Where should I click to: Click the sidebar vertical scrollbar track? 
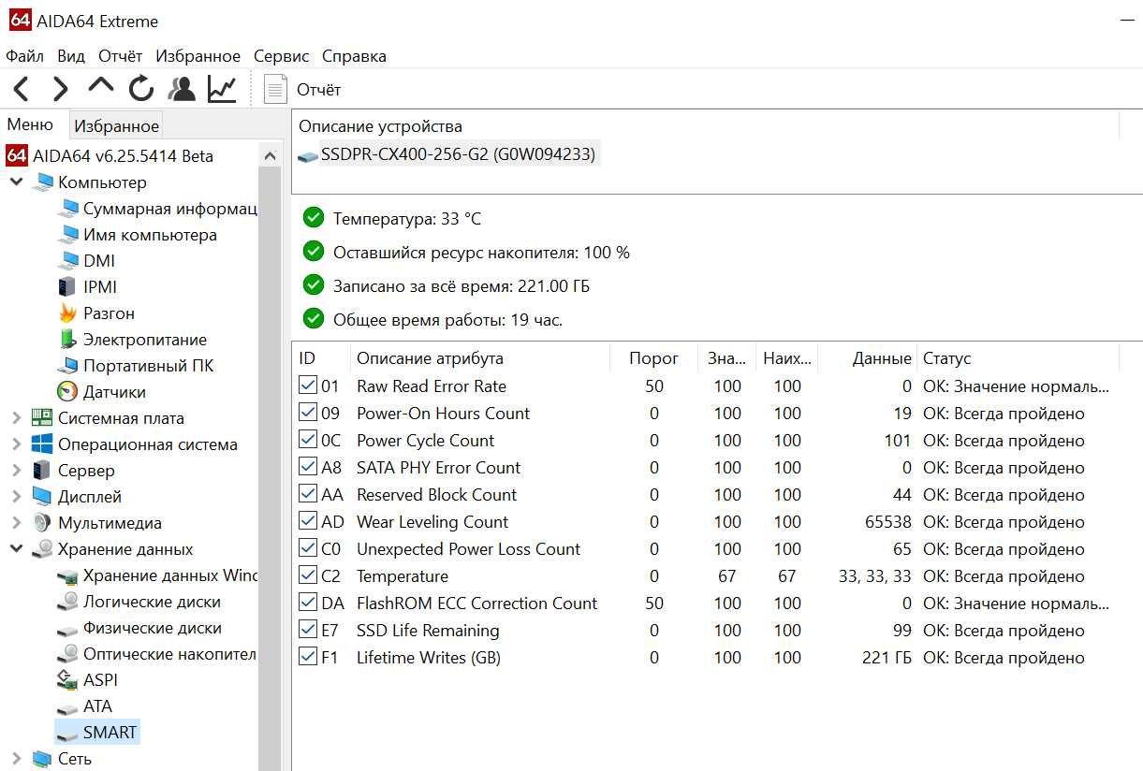pos(270,468)
